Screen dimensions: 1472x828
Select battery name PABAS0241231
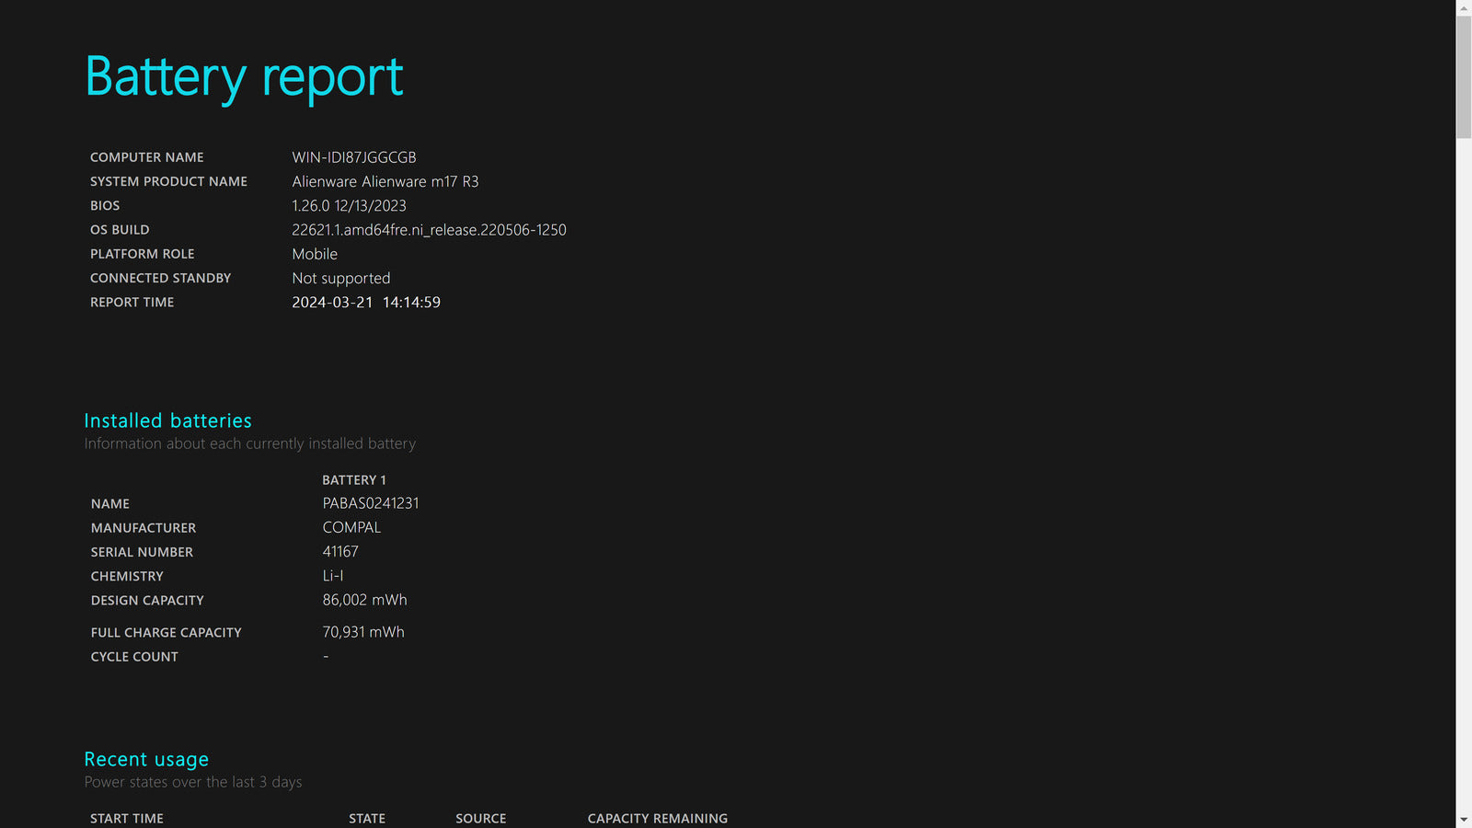point(371,503)
